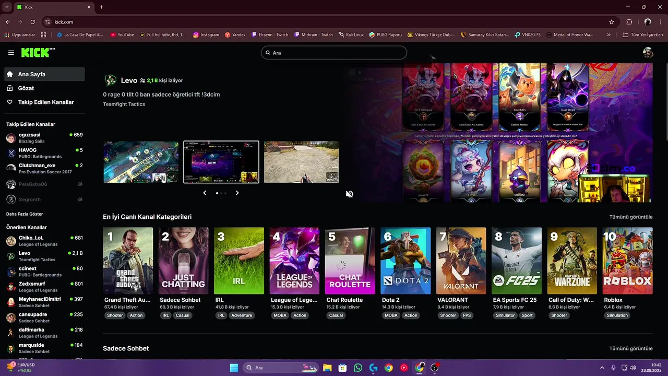Open EA Sports FC 25 category card
Viewport: 668px width, 376px height.
tap(517, 261)
